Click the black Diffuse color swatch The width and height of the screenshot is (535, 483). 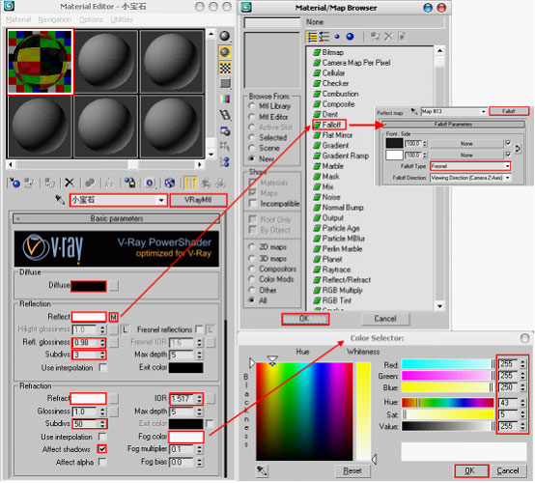89,286
